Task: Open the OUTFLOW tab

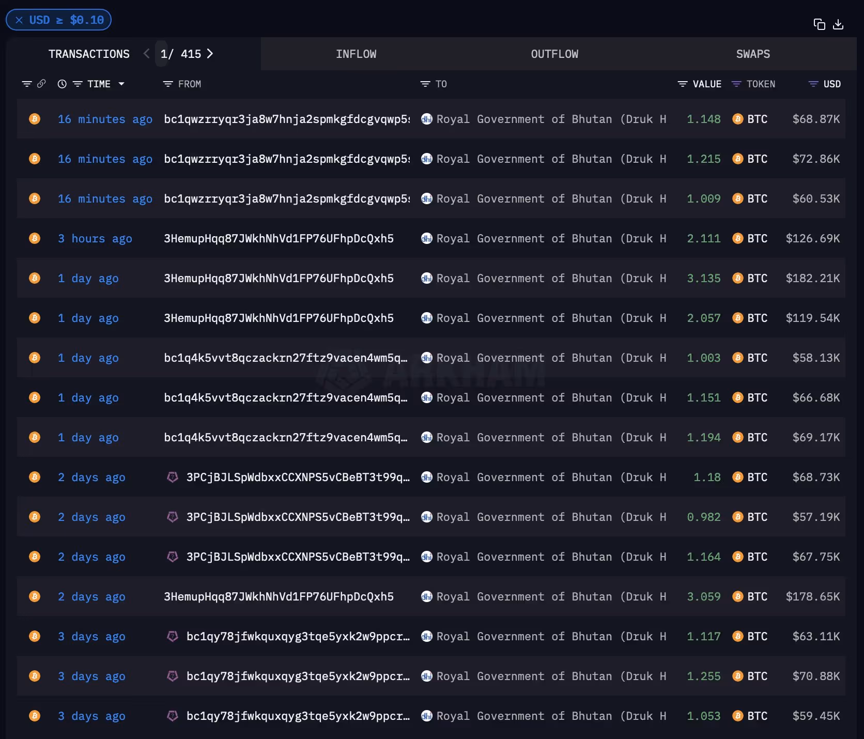Action: tap(554, 54)
